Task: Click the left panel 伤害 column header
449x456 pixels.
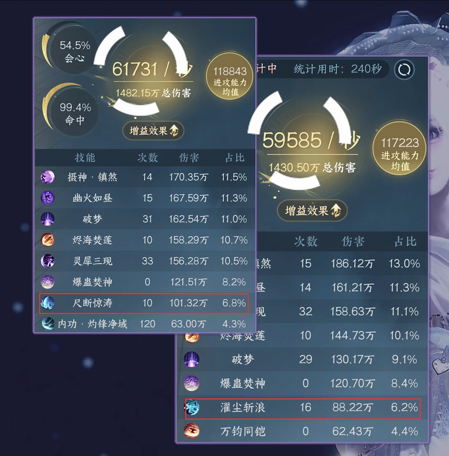Action: point(189,158)
